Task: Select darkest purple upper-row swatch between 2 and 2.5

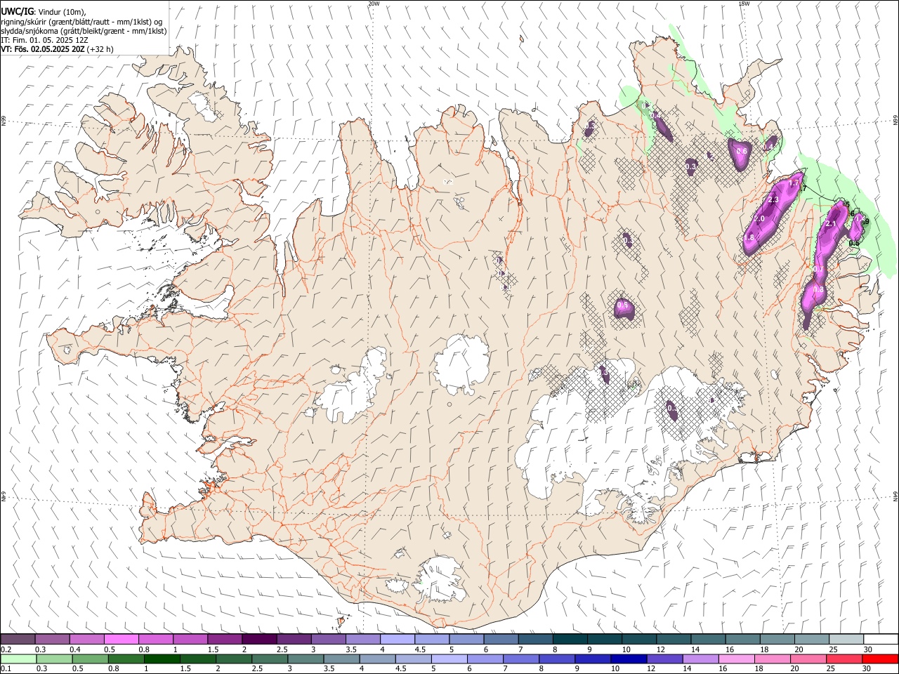Action: click(x=259, y=640)
